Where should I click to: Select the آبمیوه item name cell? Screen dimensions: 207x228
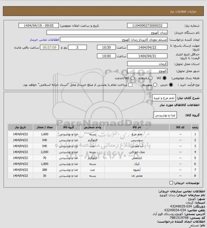(137, 170)
